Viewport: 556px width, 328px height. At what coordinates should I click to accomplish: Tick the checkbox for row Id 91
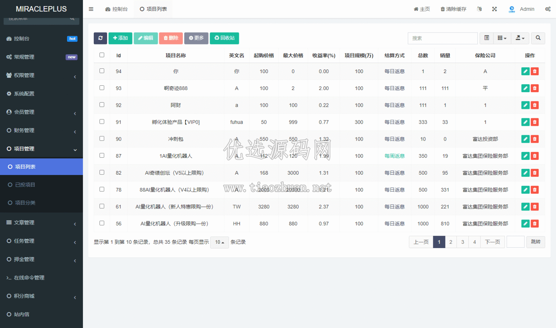[102, 122]
